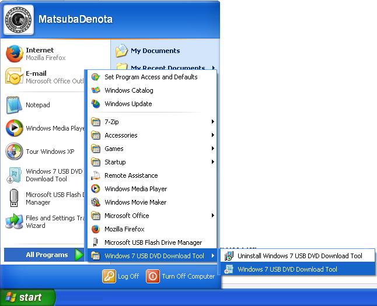377x306 pixels.
Task: Click the Files and Settings Transfer Wizard label
Action: tap(55, 221)
